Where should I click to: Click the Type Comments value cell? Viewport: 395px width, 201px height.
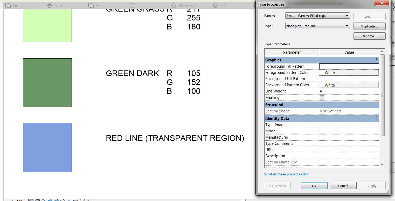coord(349,143)
